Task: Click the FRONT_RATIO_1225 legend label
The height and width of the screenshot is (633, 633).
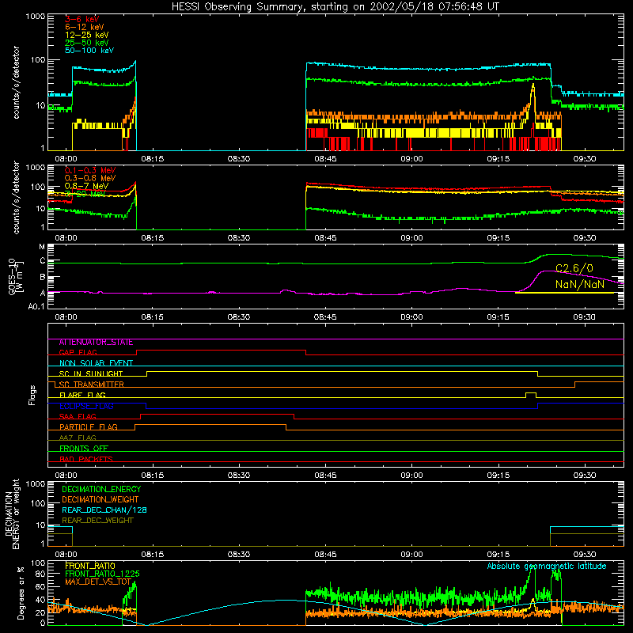Action: click(102, 574)
